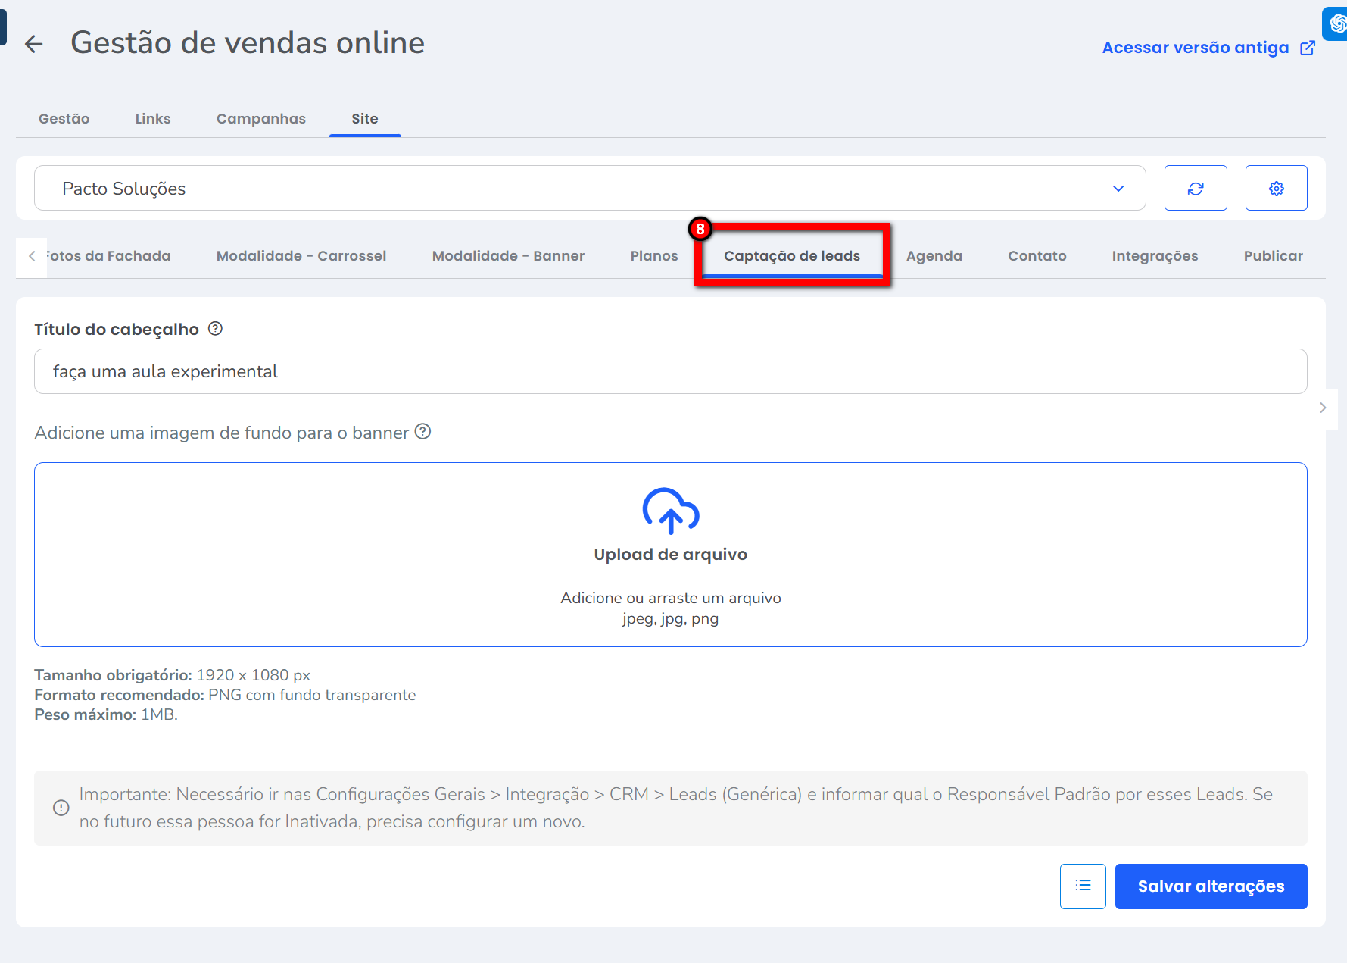Click the Título do cabeçalho text field
The image size is (1347, 963).
click(670, 371)
